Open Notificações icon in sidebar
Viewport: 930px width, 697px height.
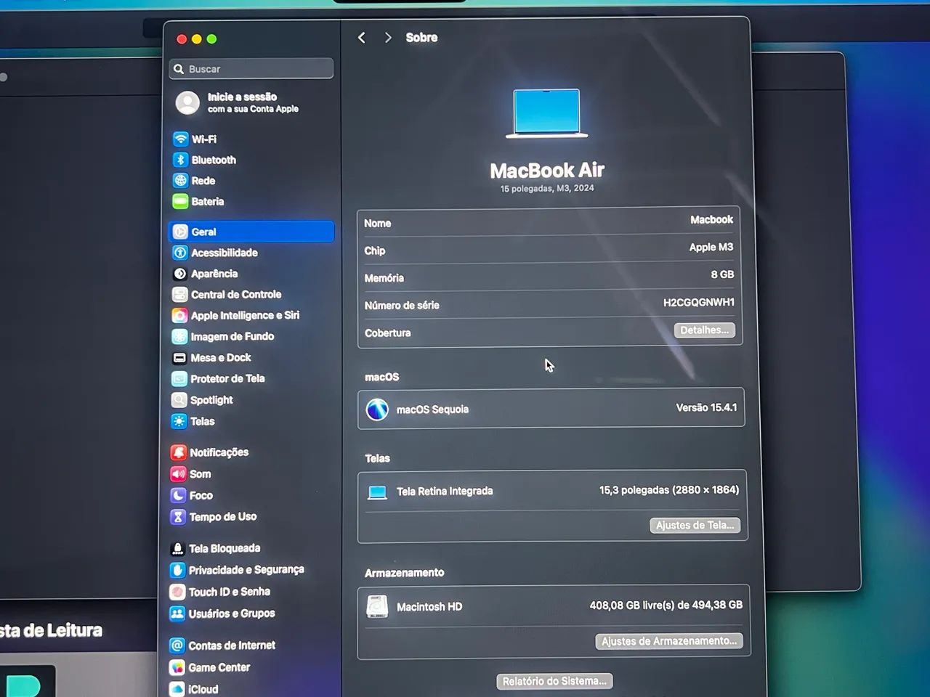click(178, 452)
